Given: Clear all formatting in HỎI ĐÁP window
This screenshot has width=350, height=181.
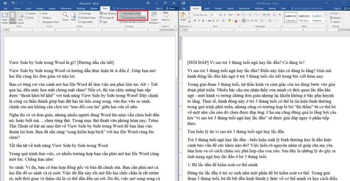Looking at the screenshot, I should click(x=238, y=15).
